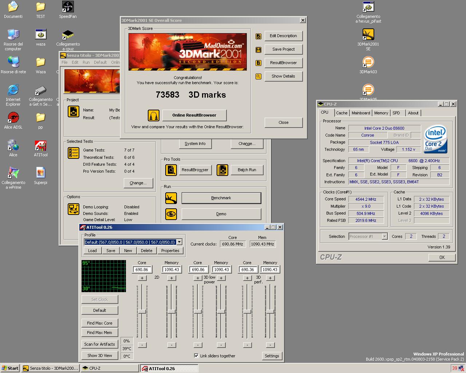Click the ATITool Settings button

[272, 356]
